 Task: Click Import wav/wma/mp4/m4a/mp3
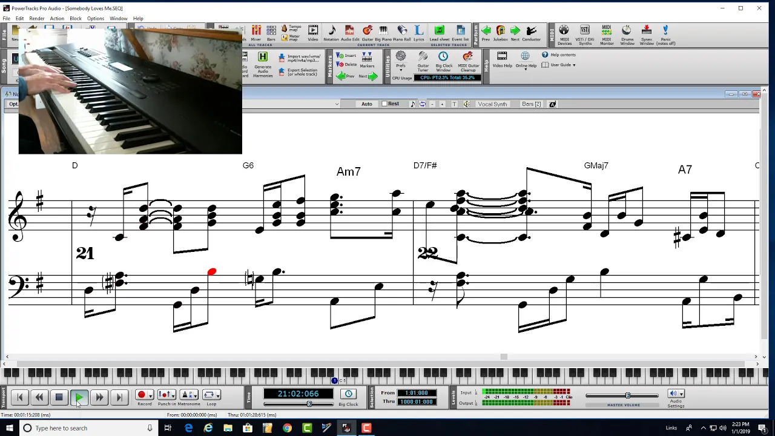click(300, 58)
